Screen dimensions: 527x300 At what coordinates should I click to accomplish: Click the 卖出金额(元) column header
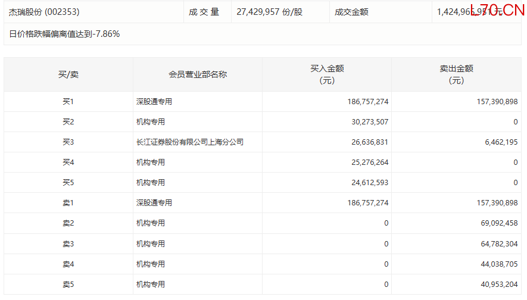(456, 74)
